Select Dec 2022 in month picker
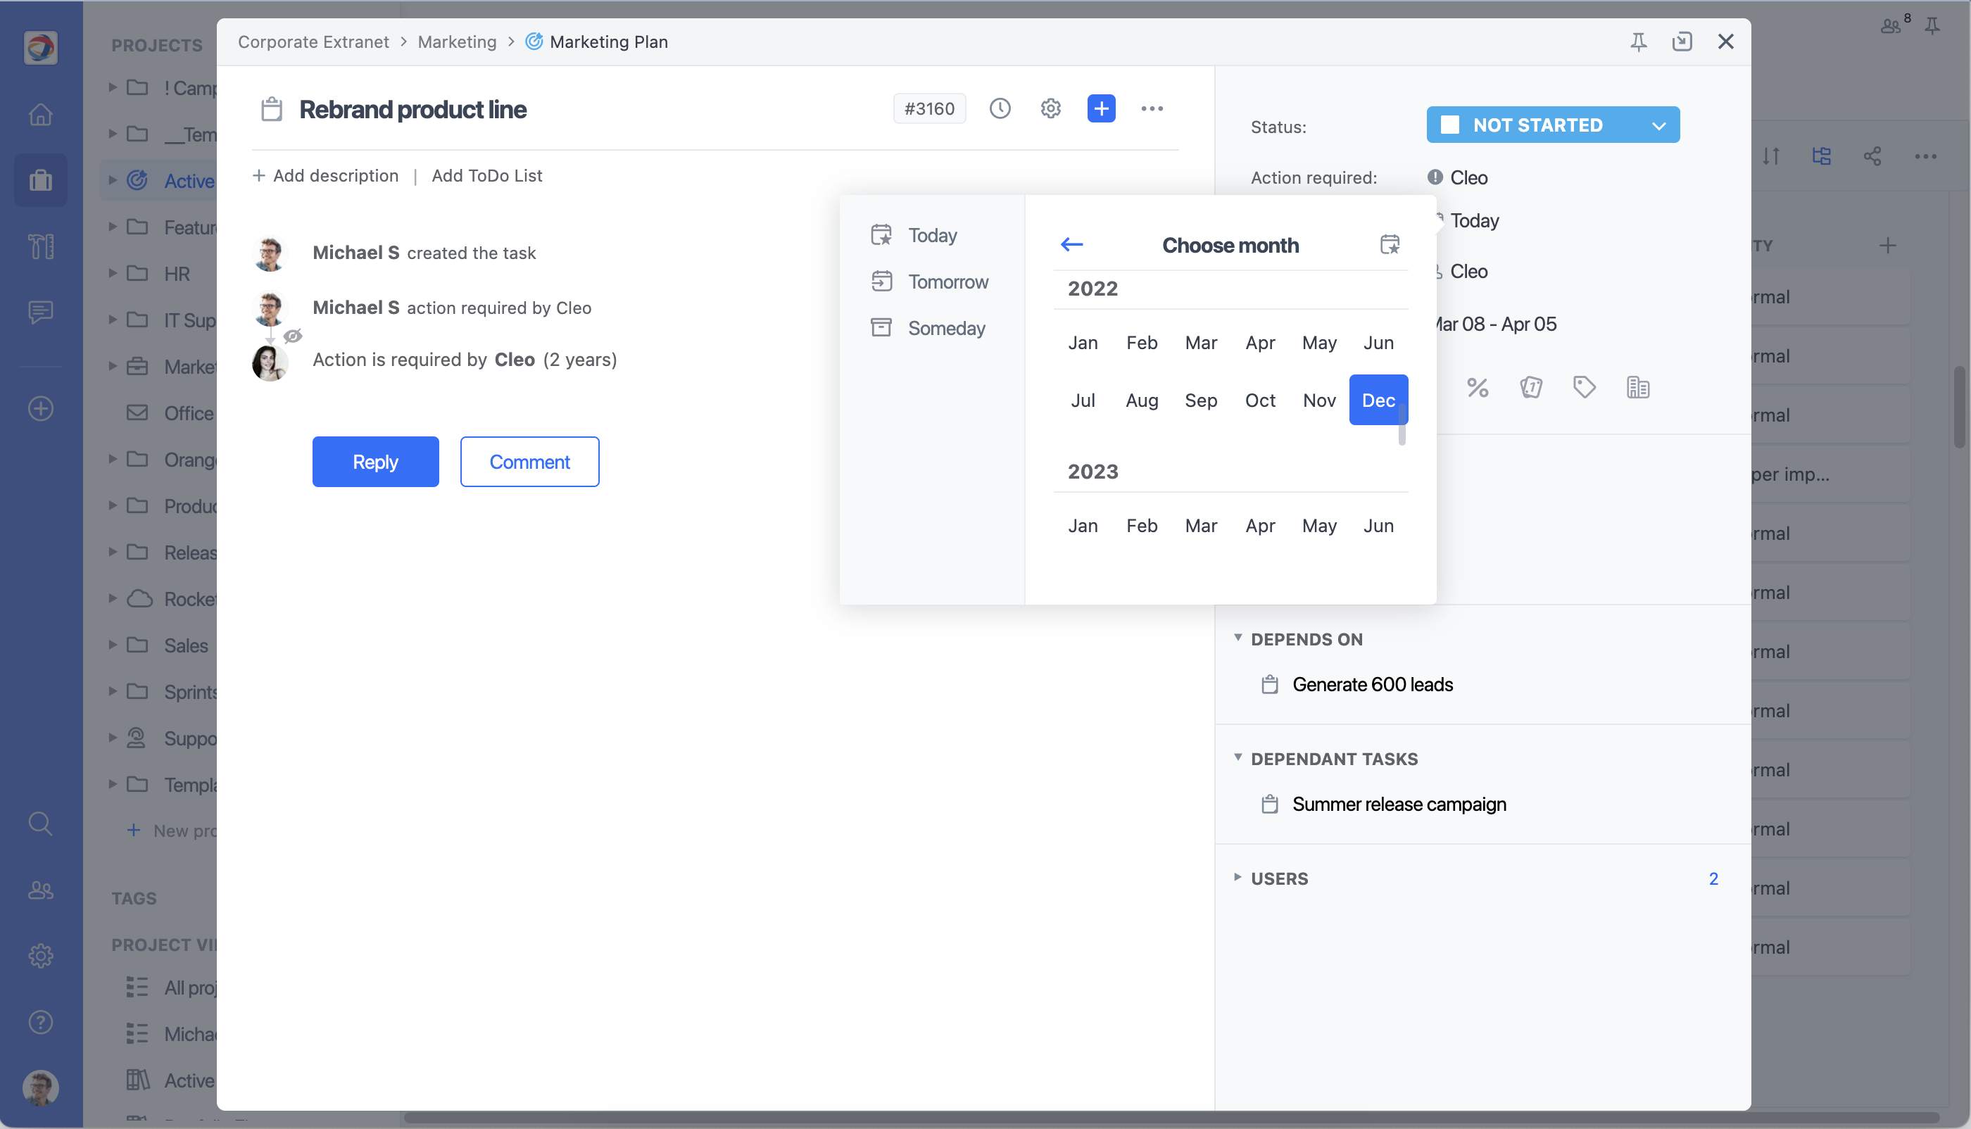 click(1378, 400)
